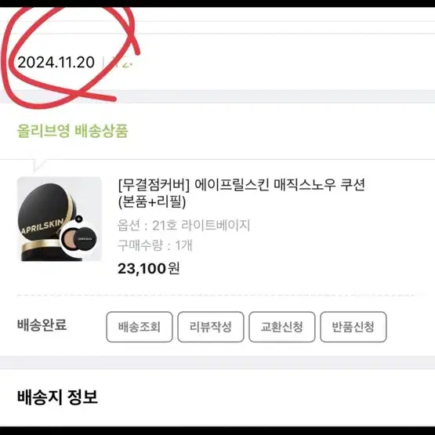This screenshot has height=435, width=435.
Task: Select the order date 2024.11.20
Action: click(56, 62)
